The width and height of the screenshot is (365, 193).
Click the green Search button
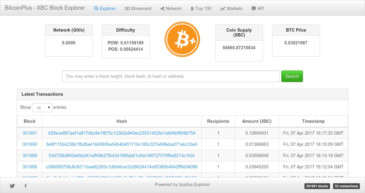click(292, 76)
